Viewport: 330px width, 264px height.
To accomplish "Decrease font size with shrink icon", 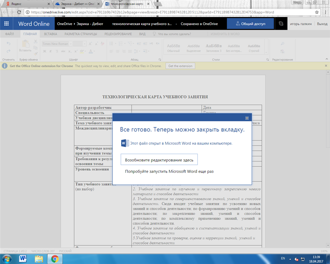I will [x=96, y=44].
